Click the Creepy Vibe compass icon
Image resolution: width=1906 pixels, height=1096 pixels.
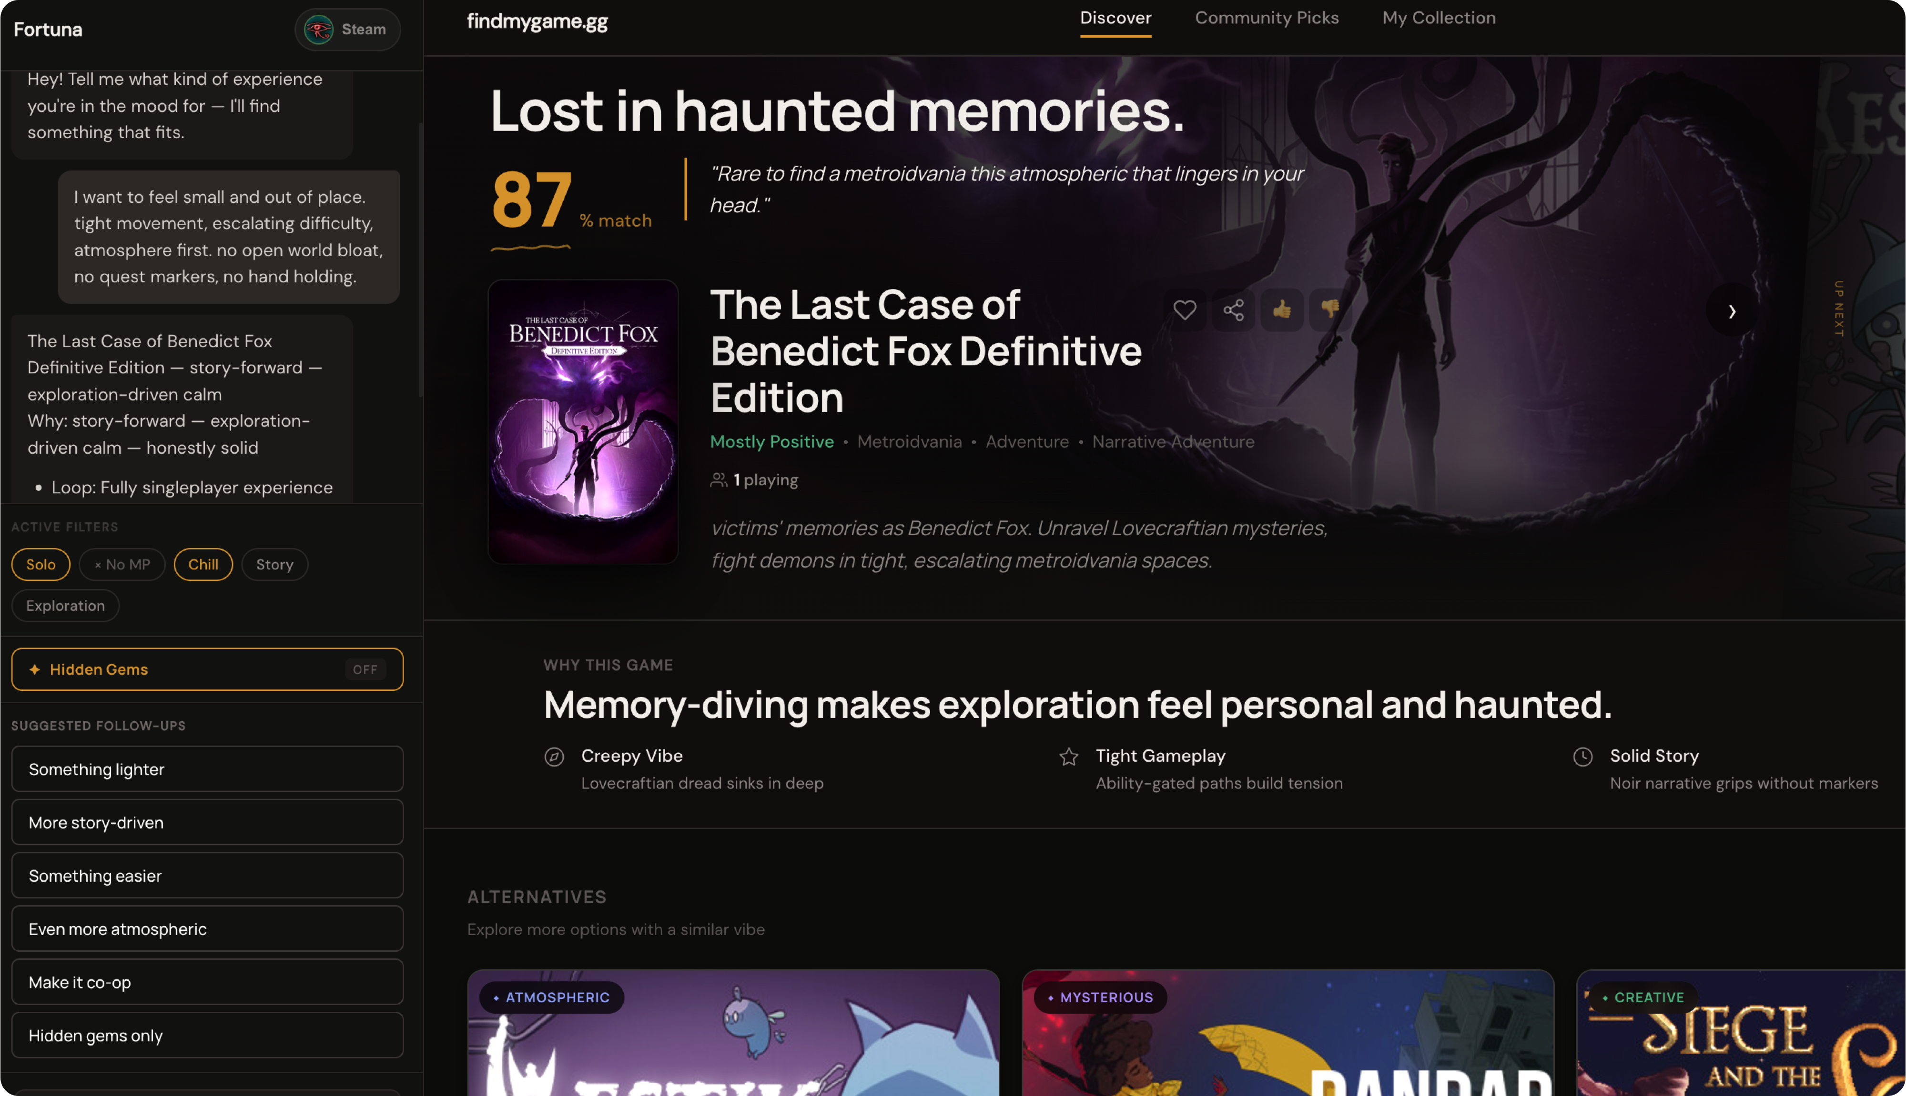[554, 757]
